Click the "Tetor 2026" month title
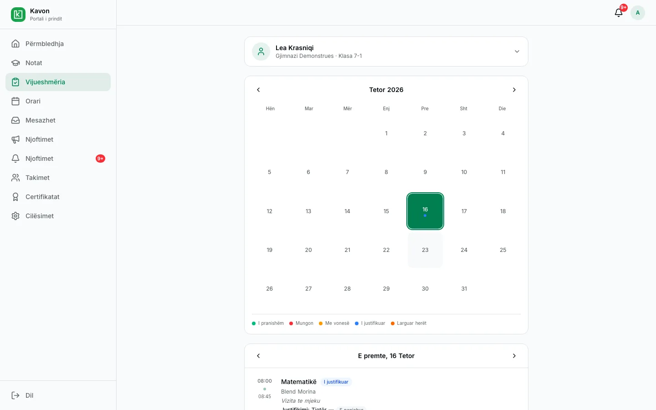Screen dimensions: 656x410 (x=386, y=90)
